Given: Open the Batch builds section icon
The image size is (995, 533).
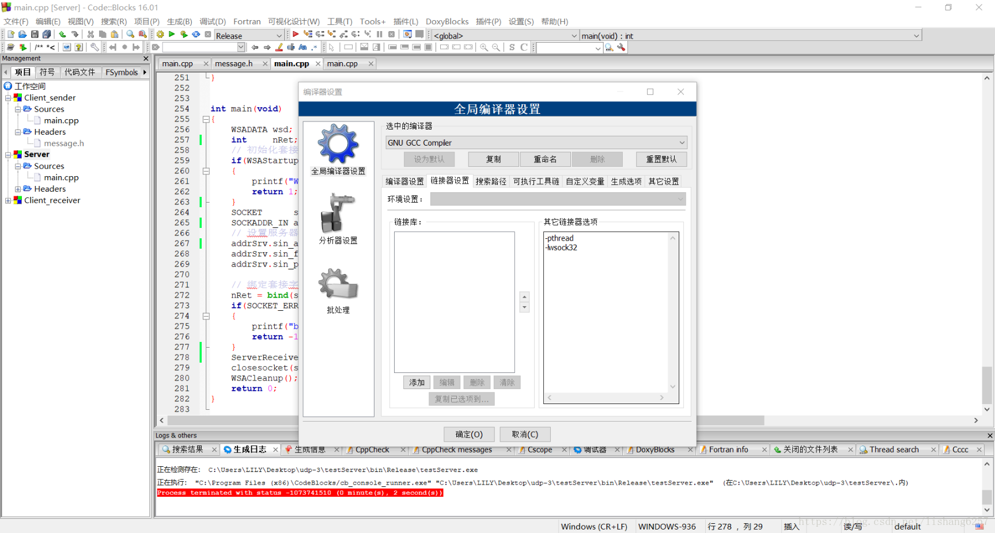Looking at the screenshot, I should click(338, 291).
